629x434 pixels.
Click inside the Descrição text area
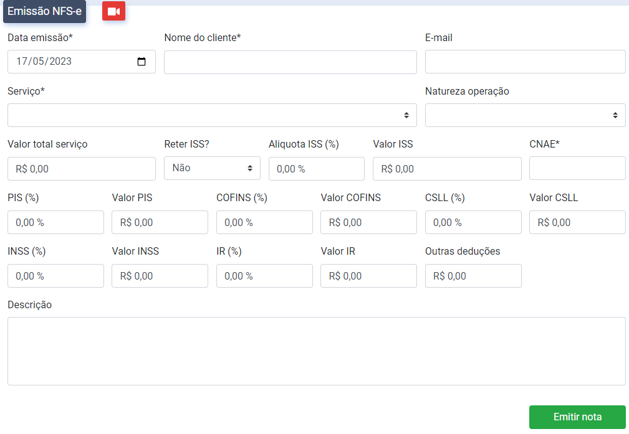pyautogui.click(x=316, y=351)
